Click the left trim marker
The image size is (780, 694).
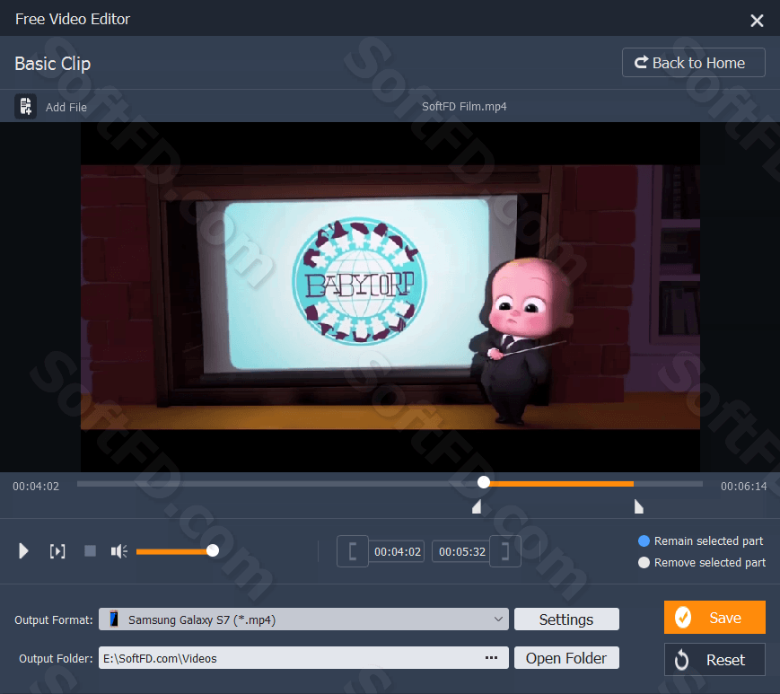click(x=477, y=506)
